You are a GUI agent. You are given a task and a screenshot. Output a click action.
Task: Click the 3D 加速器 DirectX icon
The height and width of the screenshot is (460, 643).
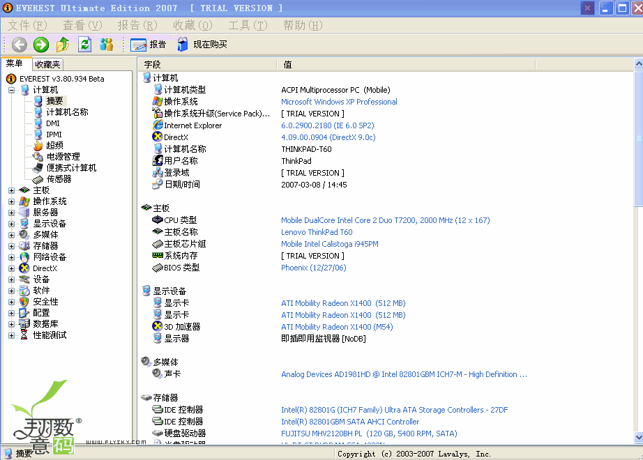tap(158, 326)
